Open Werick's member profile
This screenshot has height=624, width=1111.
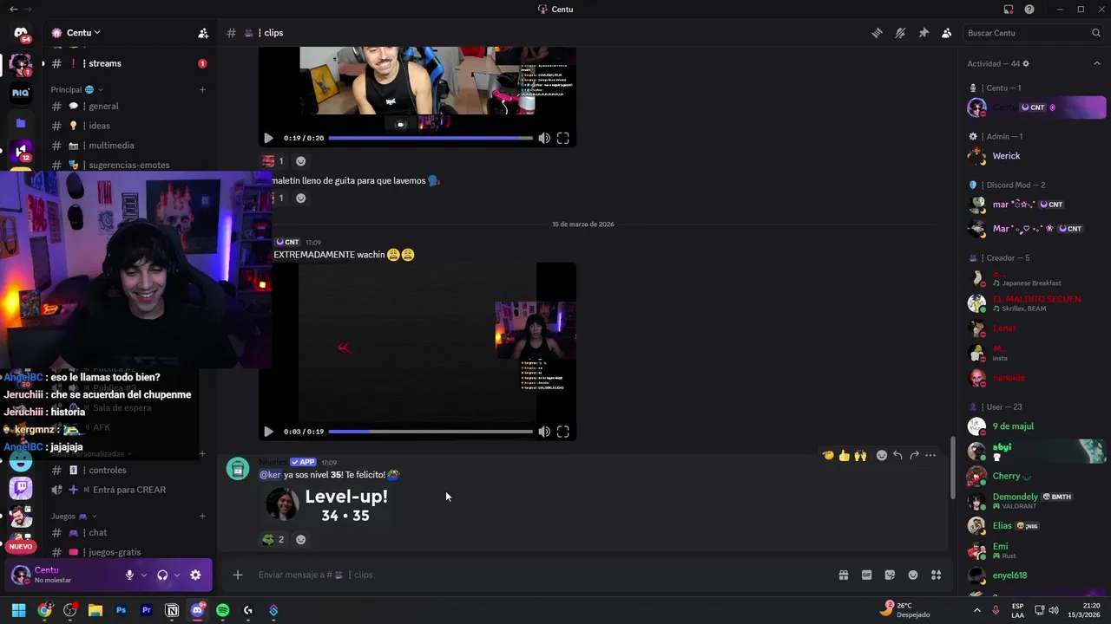click(1035, 156)
